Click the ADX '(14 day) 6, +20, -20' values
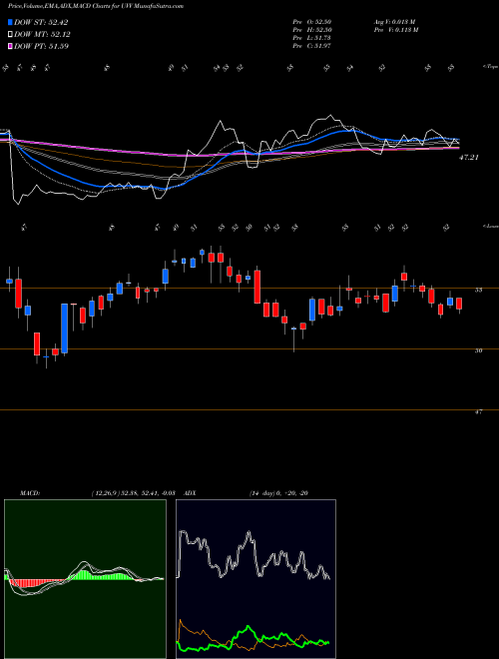The image size is (499, 659). pos(278,493)
